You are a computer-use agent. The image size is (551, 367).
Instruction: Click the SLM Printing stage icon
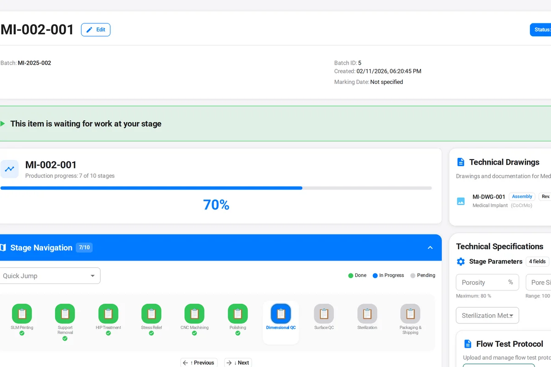pos(22,314)
